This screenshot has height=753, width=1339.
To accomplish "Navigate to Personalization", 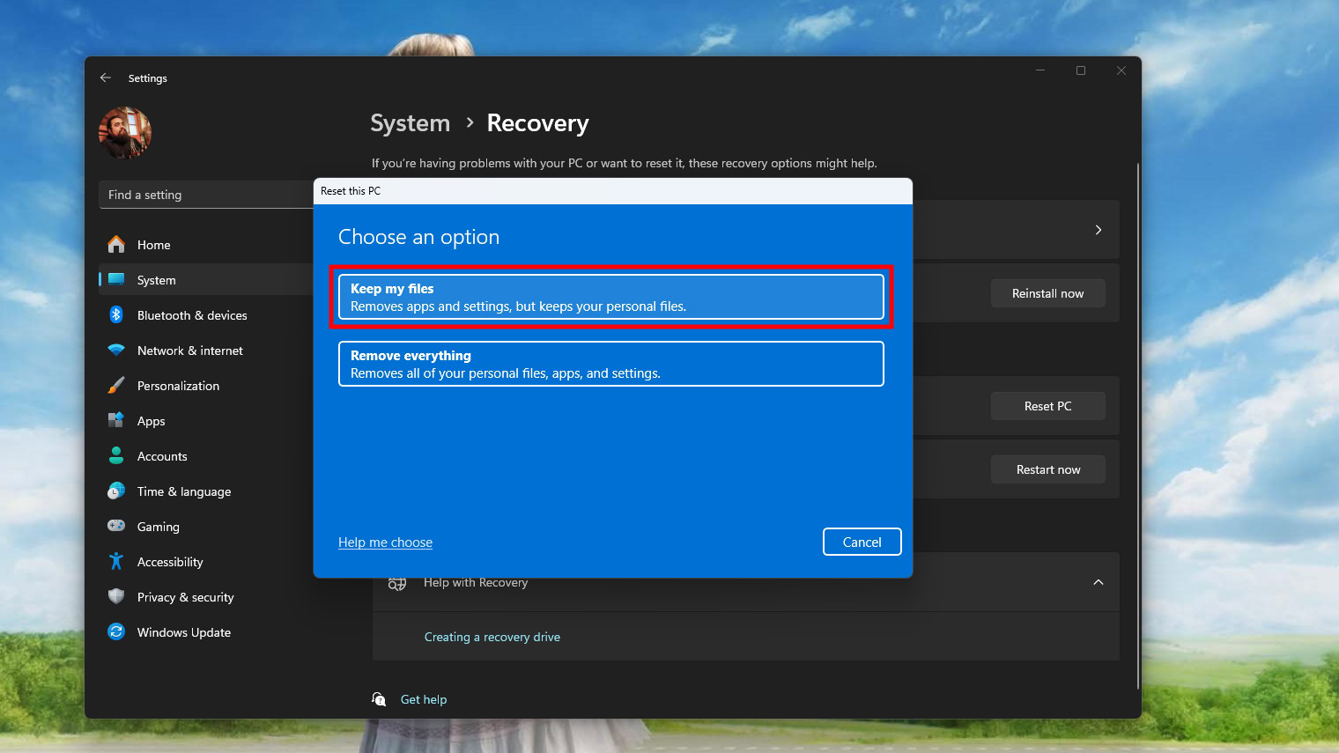I will 206,386.
